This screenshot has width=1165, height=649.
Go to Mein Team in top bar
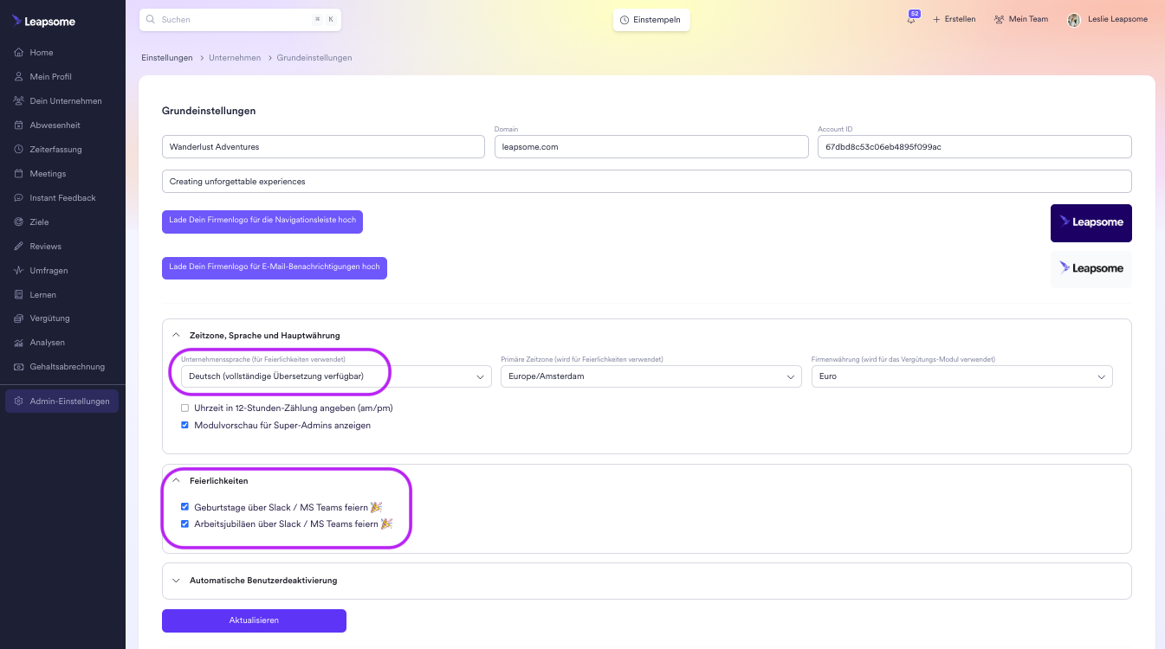1020,19
